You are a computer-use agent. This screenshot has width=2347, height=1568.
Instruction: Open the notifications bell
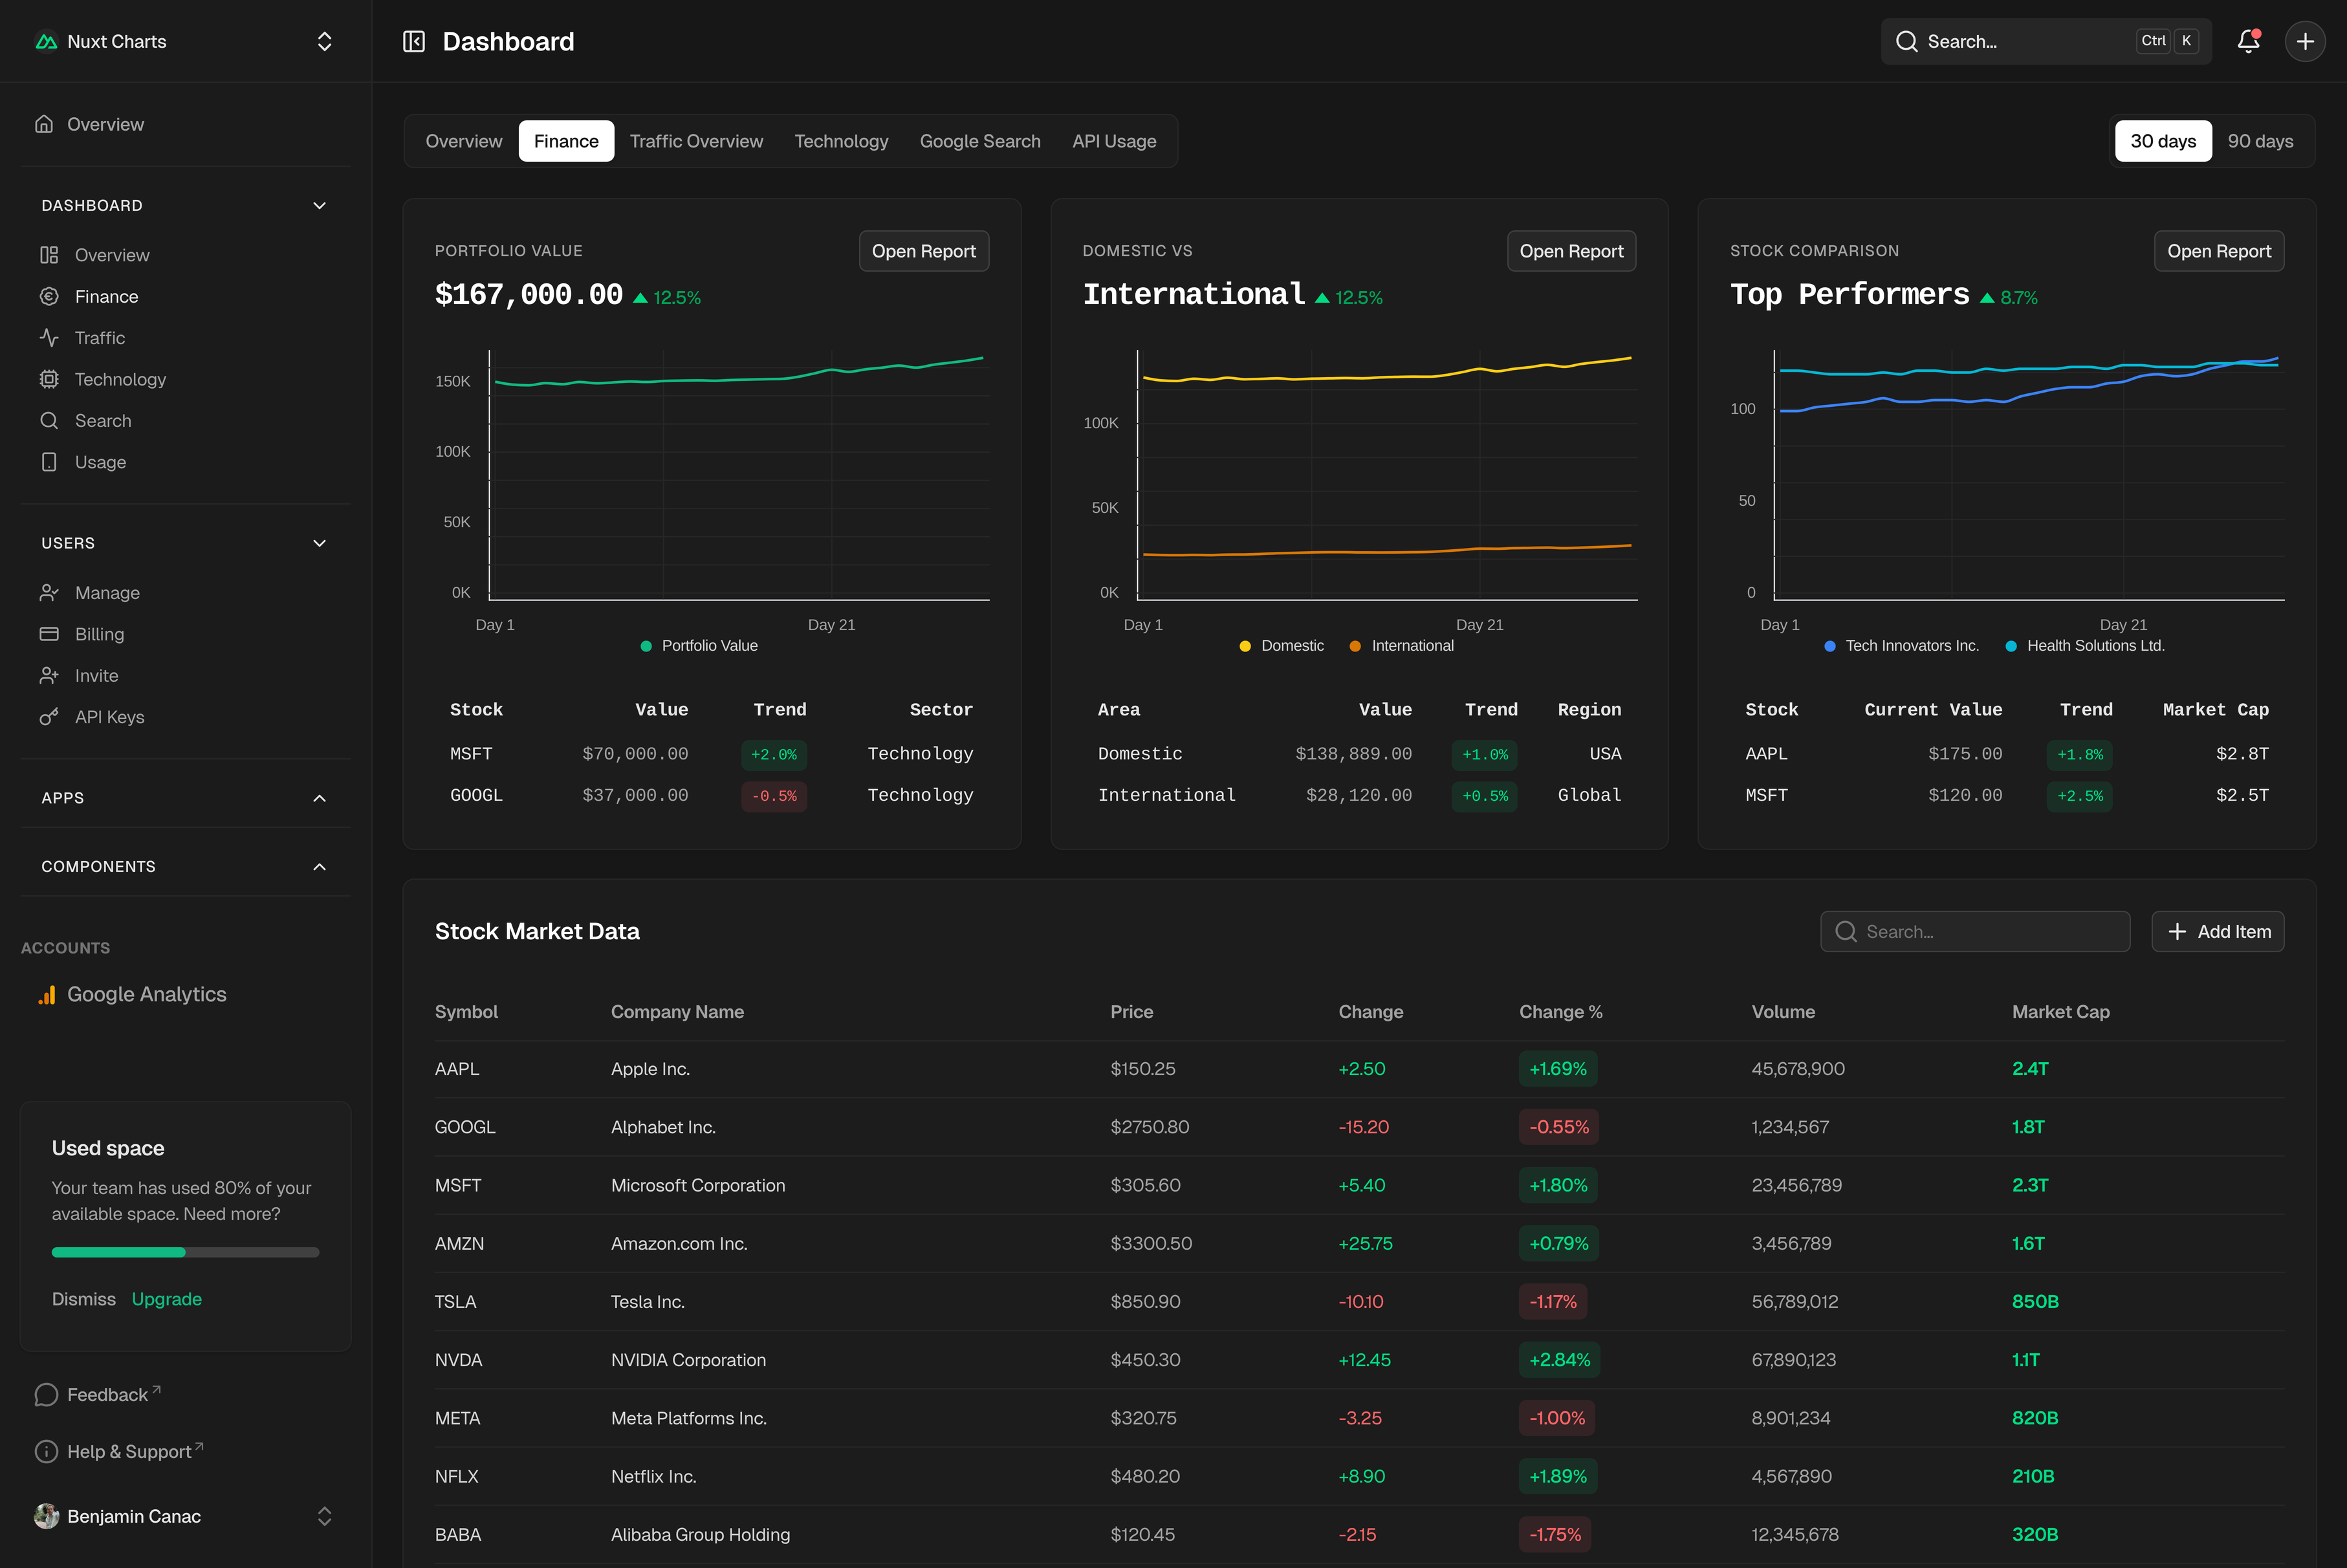click(x=2248, y=41)
